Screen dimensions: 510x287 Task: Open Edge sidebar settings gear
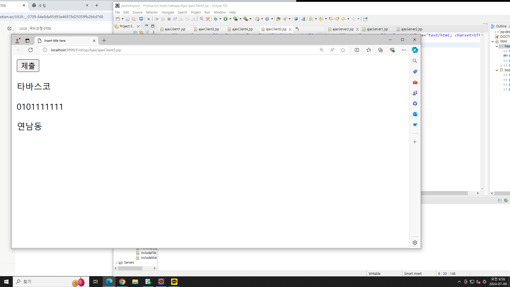[x=415, y=243]
